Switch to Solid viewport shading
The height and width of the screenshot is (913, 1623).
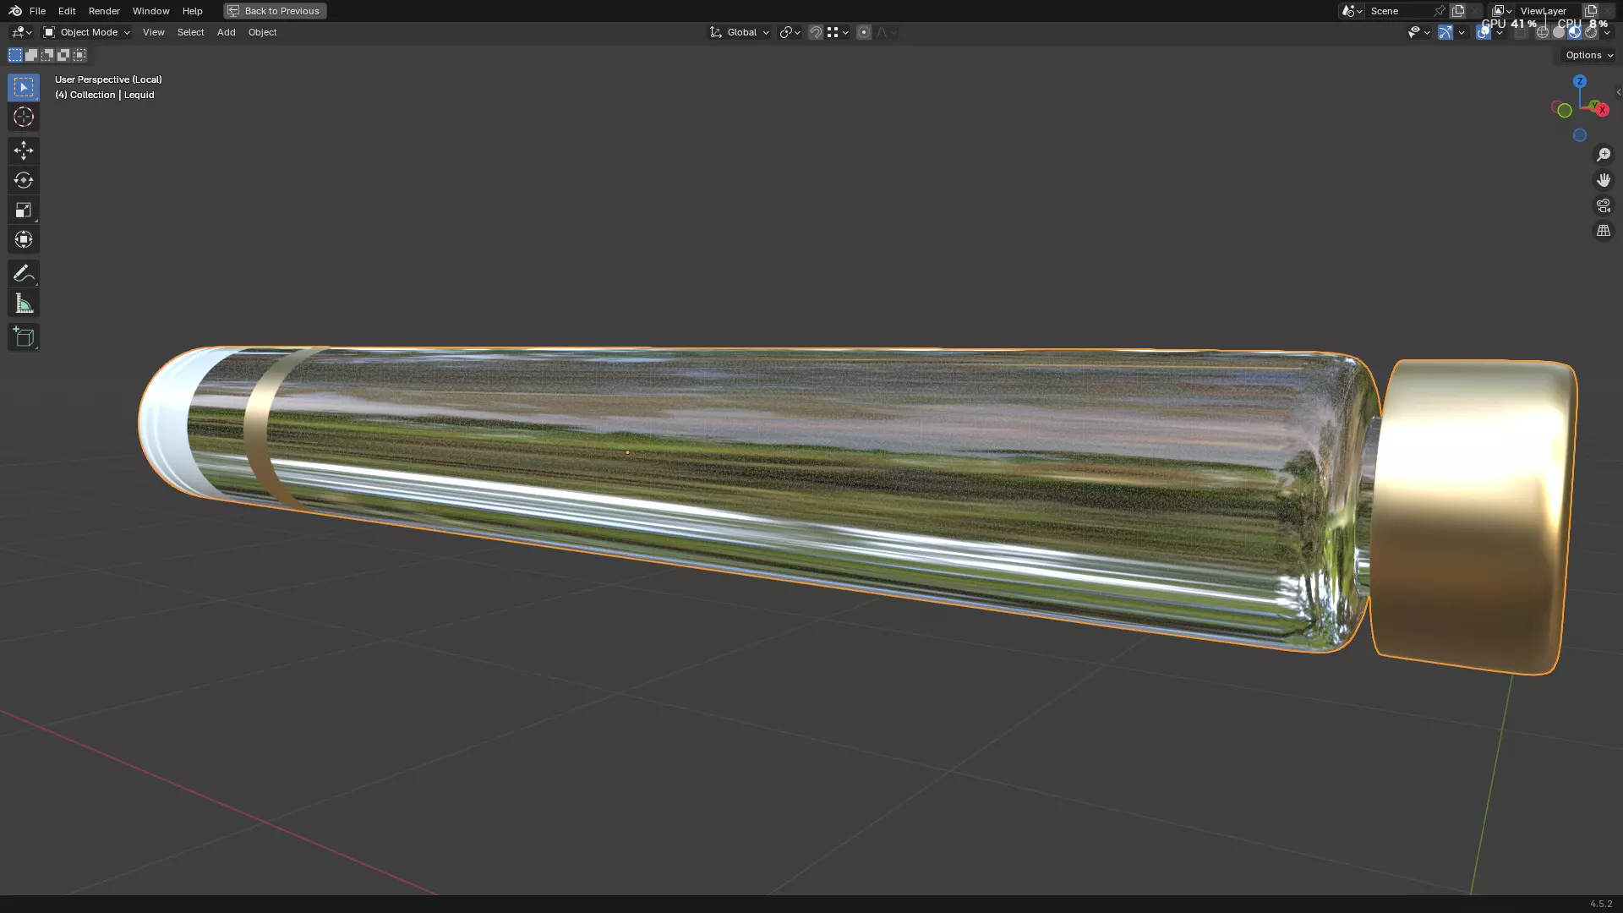pyautogui.click(x=1558, y=32)
